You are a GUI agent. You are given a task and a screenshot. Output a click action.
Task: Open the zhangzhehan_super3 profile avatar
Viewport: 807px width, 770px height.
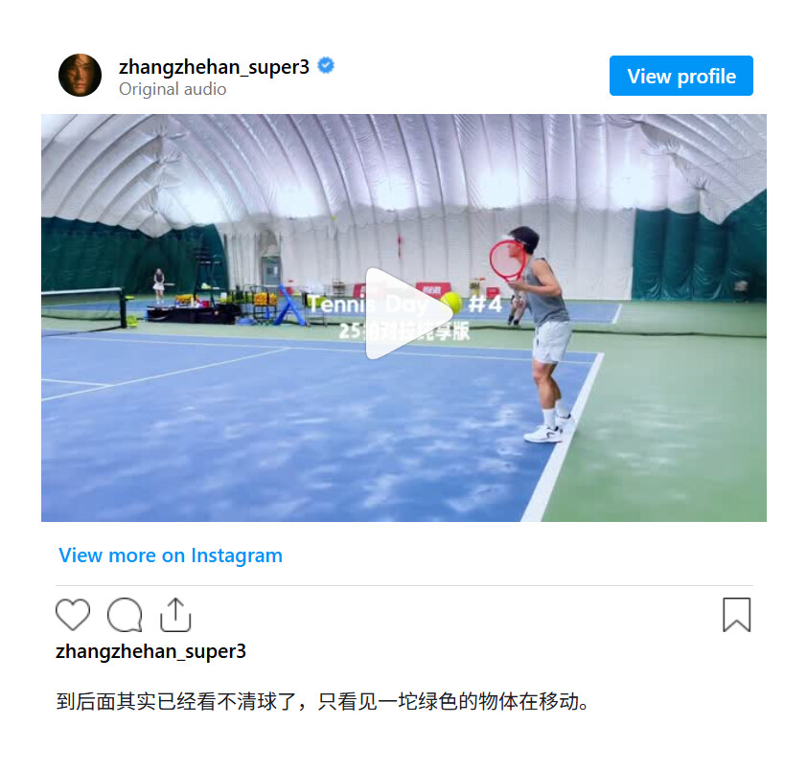click(x=80, y=75)
